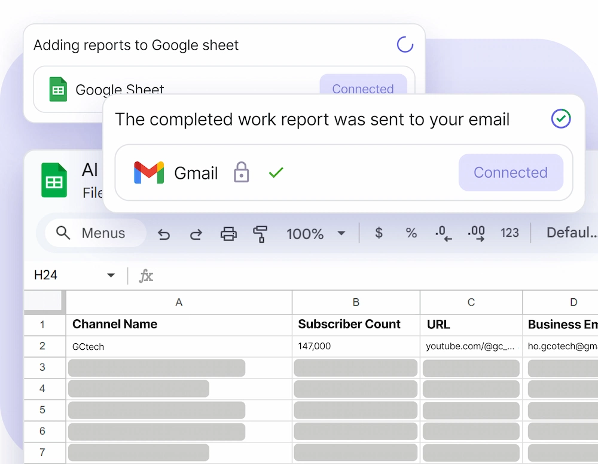Select the paint format tool
Viewport: 598px width, 464px height.
(x=260, y=234)
